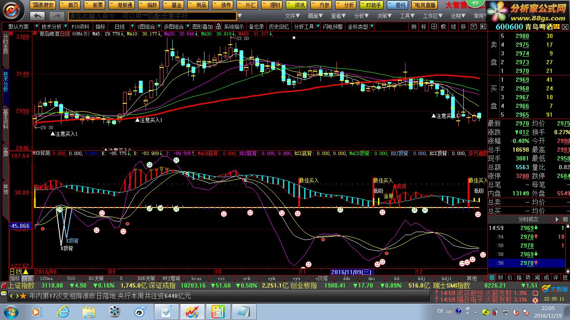Screen dimensions: 570x320
Task: Expand the 技术分析 dropdown in the toolbar
Action: pyautogui.click(x=65, y=27)
